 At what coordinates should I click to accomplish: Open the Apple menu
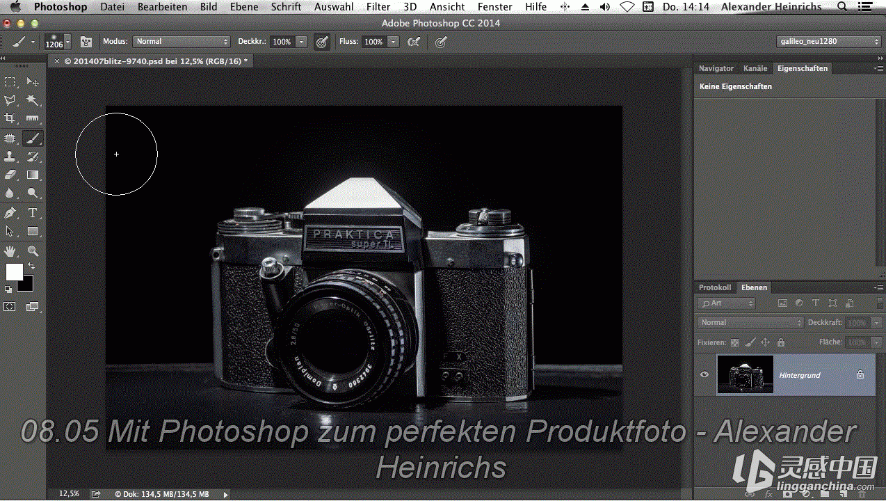click(16, 7)
